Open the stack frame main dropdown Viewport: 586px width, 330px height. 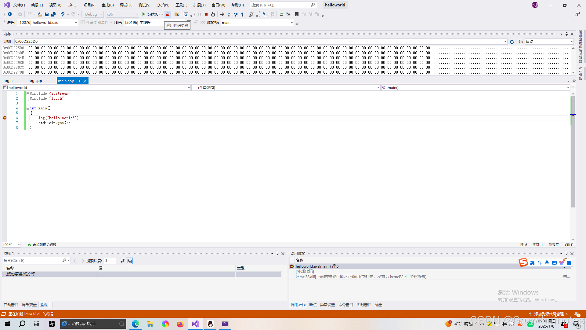[x=257, y=23]
